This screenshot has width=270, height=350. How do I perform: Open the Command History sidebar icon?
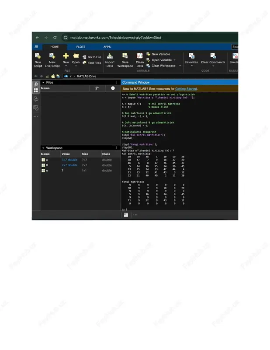click(x=36, y=108)
